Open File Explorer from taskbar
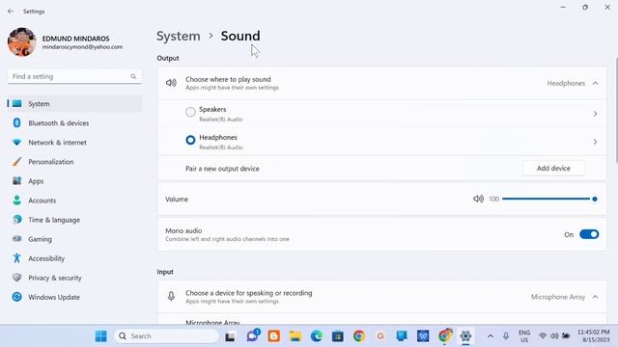 pos(295,336)
